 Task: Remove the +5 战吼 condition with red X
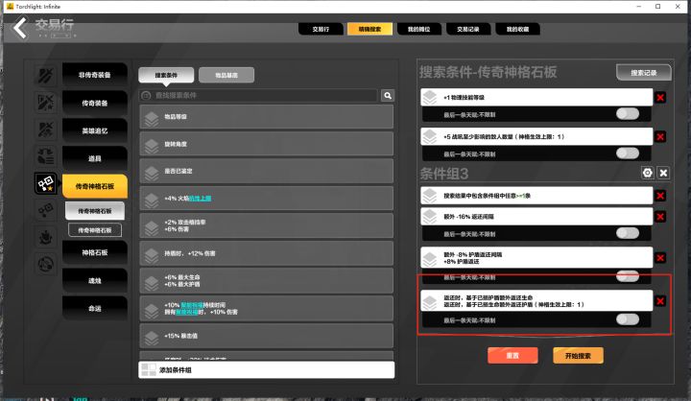click(660, 136)
